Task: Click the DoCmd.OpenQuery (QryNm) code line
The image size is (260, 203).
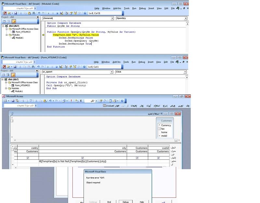Action: [82, 41]
